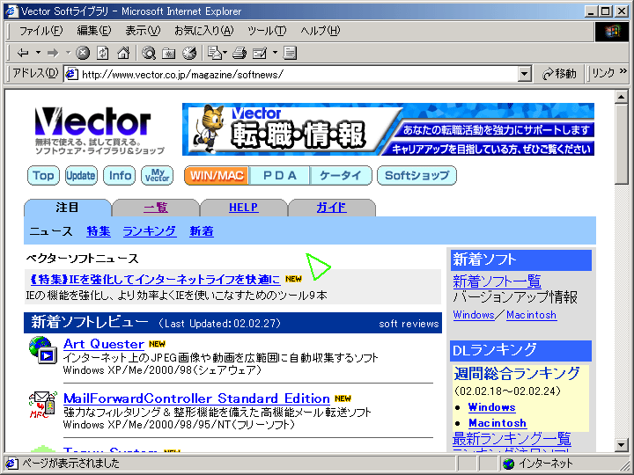The height and width of the screenshot is (475, 634).
Task: Expand the address bar URL dropdown
Action: (x=525, y=74)
